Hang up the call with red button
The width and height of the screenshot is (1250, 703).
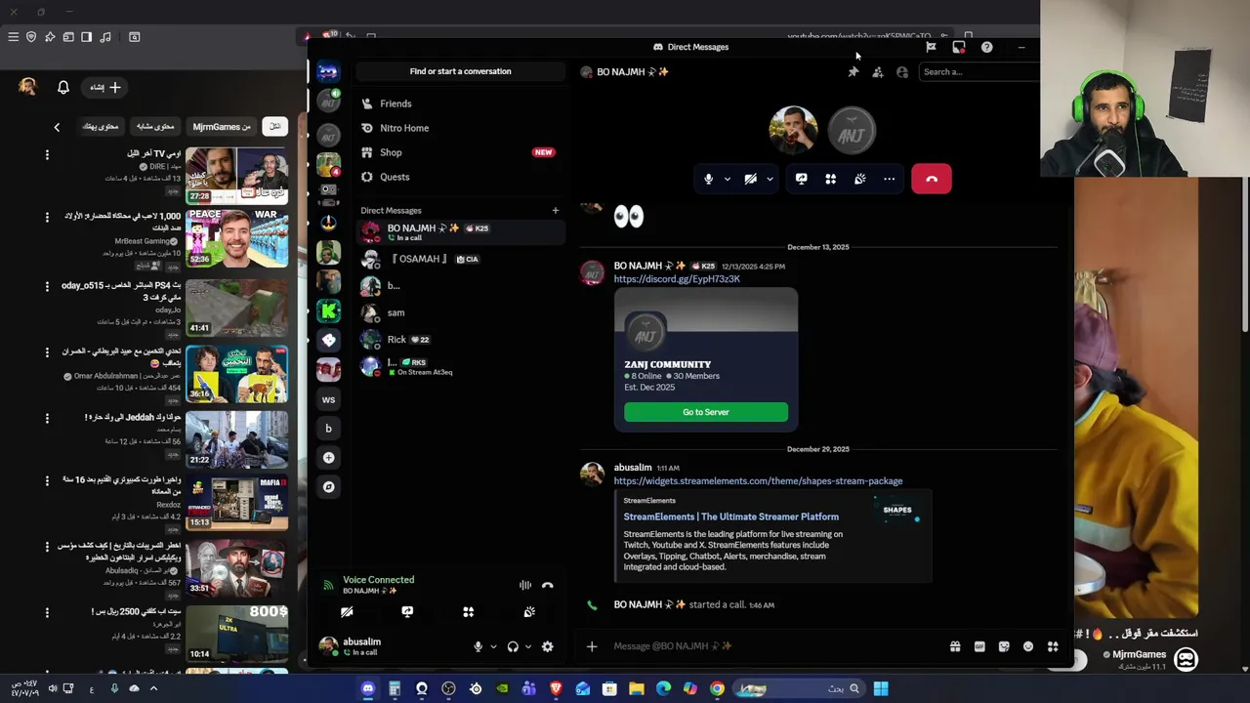pos(932,179)
